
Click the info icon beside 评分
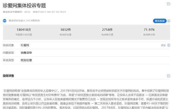[169, 45]
